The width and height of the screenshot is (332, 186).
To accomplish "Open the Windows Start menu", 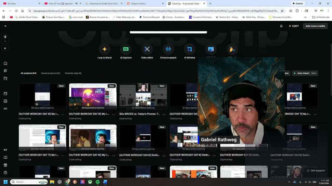I will point(5,182).
